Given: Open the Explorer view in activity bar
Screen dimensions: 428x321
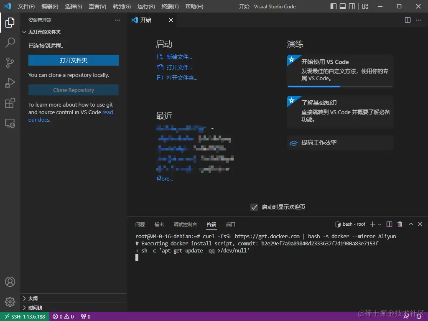Looking at the screenshot, I should [10, 23].
